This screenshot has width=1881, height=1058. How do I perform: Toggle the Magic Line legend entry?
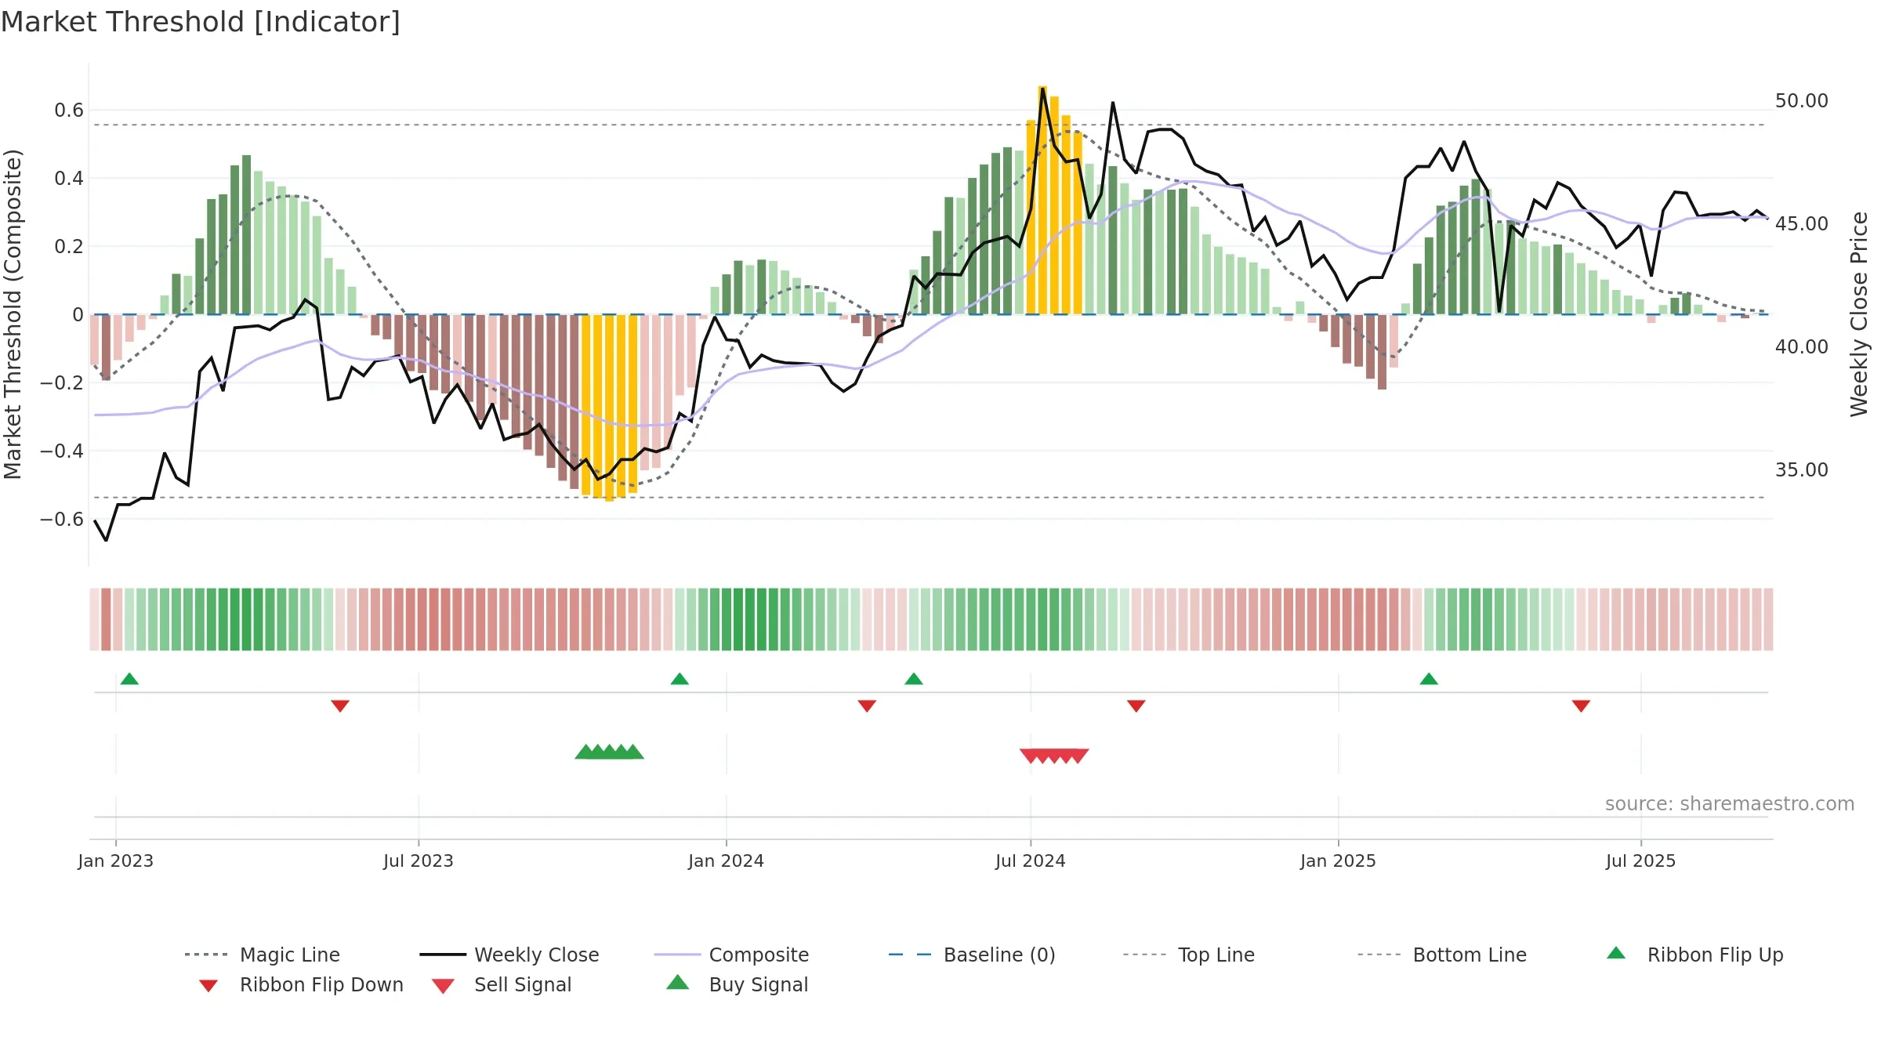click(263, 955)
